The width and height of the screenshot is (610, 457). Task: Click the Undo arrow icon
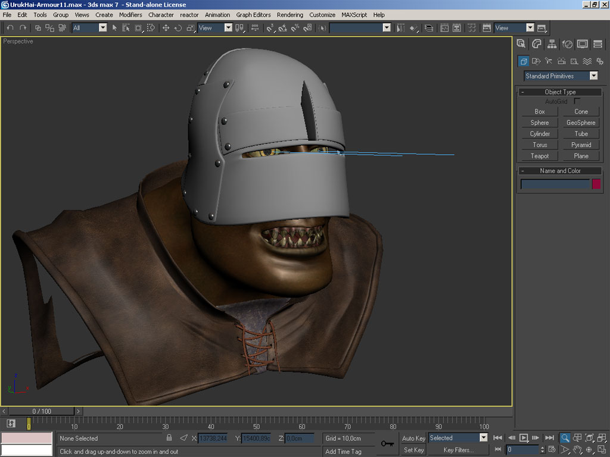tap(10, 28)
